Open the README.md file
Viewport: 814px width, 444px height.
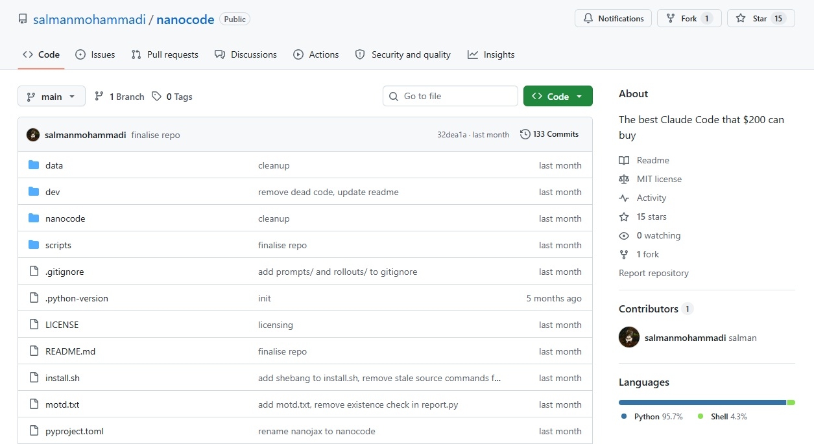click(70, 351)
